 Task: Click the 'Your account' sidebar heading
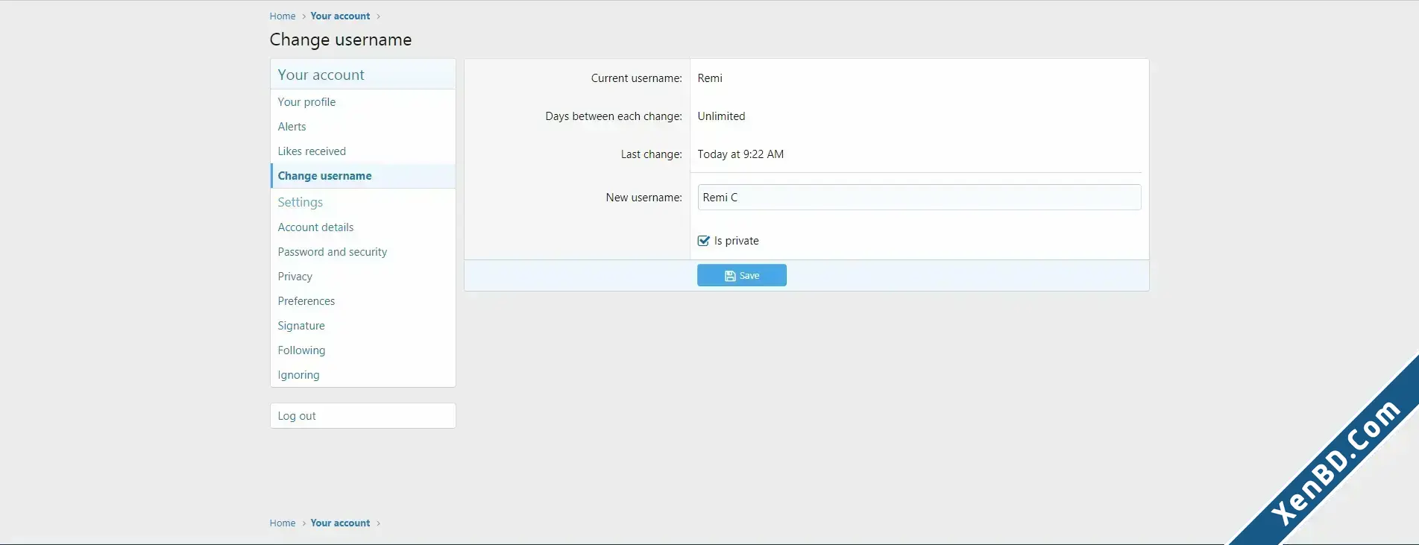[321, 75]
